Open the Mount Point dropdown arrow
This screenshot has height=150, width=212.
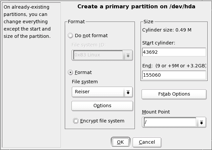pyautogui.click(x=201, y=123)
